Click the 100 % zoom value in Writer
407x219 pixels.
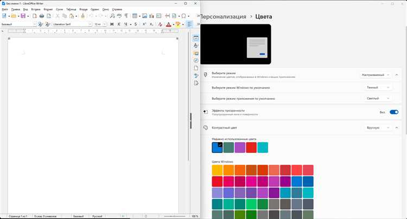point(195,216)
